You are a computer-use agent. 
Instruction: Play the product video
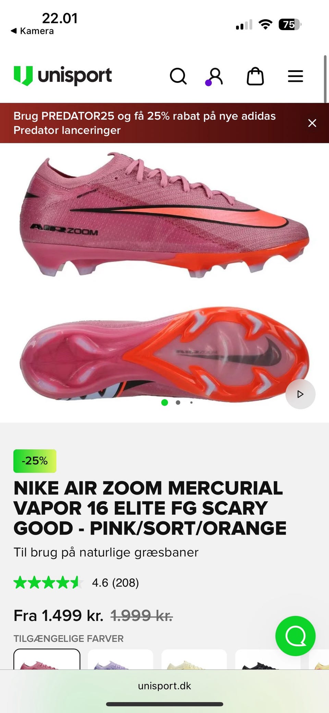(x=300, y=394)
